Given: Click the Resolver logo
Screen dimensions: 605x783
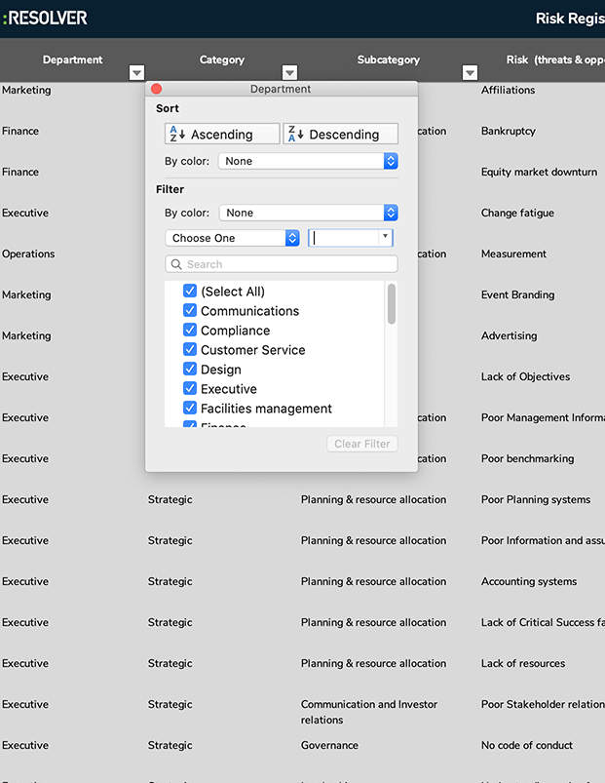Looking at the screenshot, I should click(45, 18).
